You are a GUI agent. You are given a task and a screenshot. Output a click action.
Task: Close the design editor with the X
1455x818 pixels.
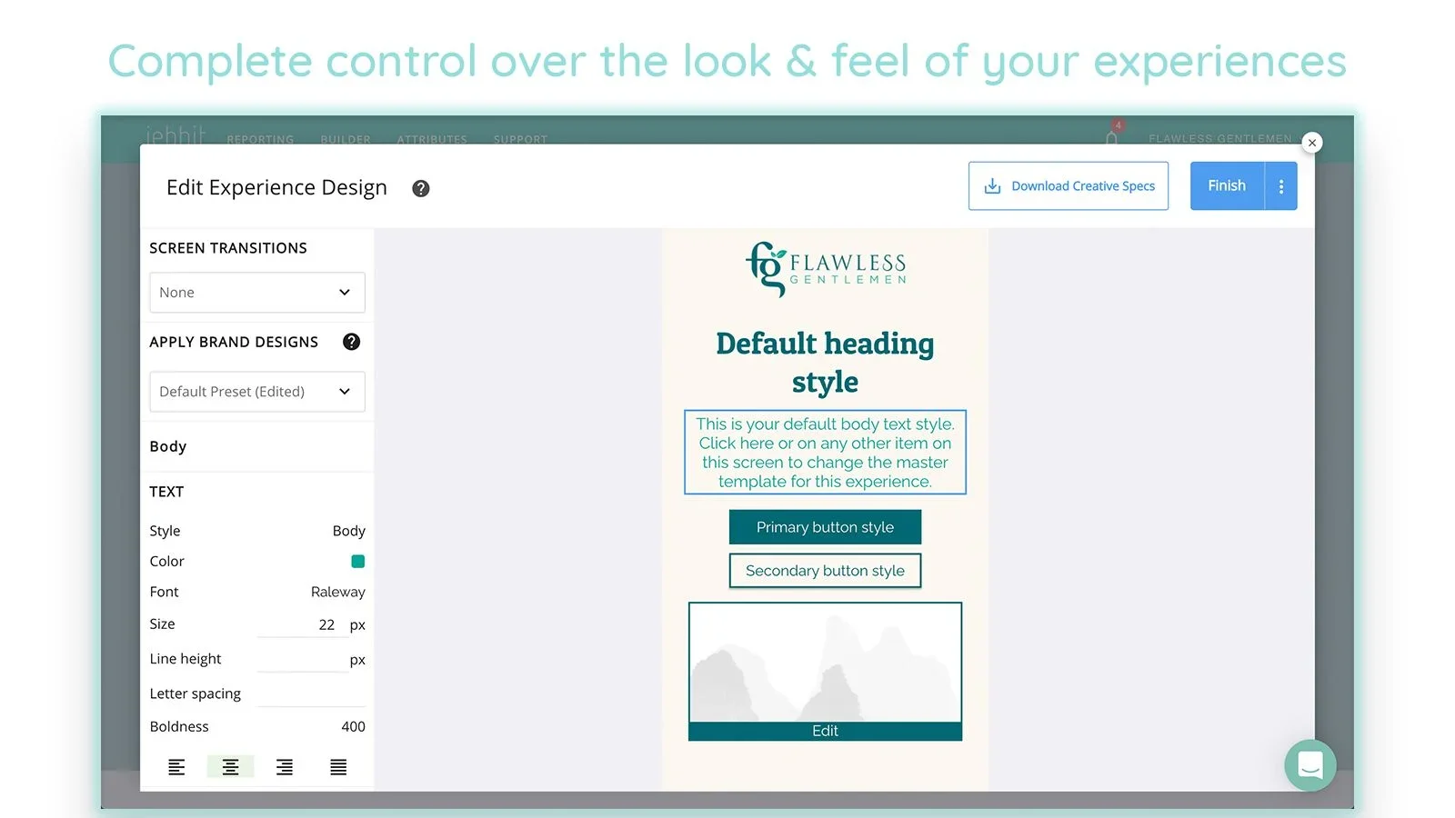tap(1311, 143)
